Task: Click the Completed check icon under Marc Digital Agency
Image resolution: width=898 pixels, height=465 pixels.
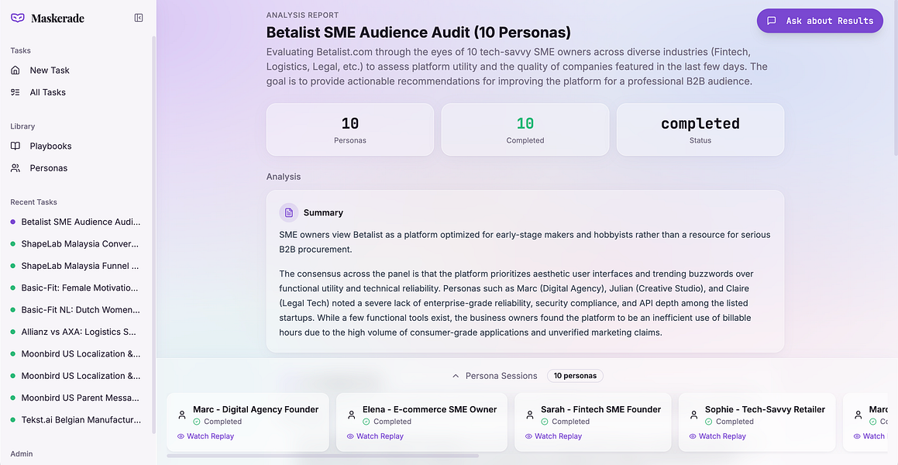Action: (x=197, y=422)
